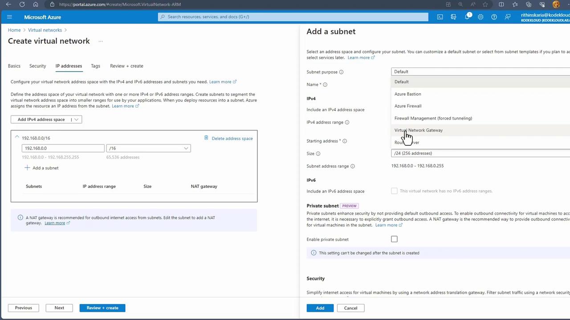This screenshot has width=570, height=320.
Task: Click the 192.168.0.0 address input field
Action: [63, 148]
